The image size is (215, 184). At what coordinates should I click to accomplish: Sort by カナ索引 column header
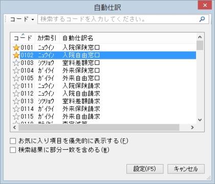click(x=47, y=38)
